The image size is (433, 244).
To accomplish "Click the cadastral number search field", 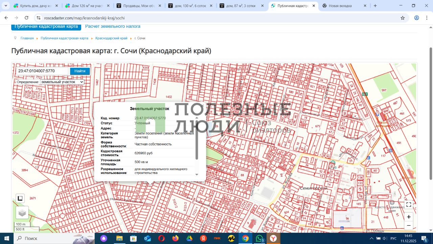I will [x=43, y=71].
